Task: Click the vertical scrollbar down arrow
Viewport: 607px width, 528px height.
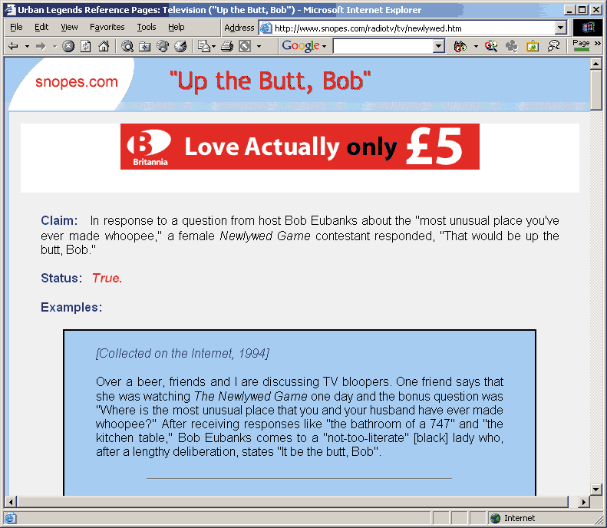Action: pyautogui.click(x=595, y=489)
